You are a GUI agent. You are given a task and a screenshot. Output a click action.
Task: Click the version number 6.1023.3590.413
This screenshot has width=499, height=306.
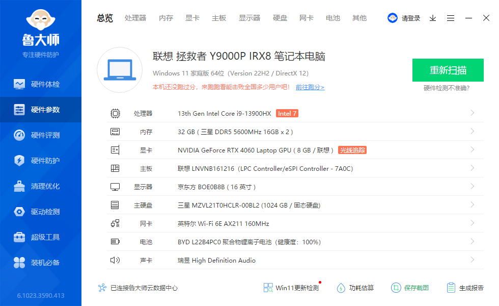(41, 295)
